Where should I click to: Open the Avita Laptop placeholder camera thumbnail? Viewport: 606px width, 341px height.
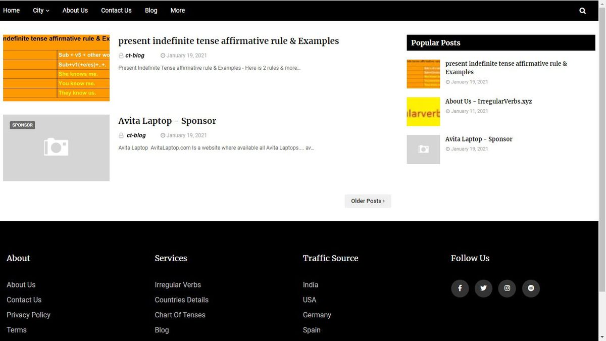56,148
